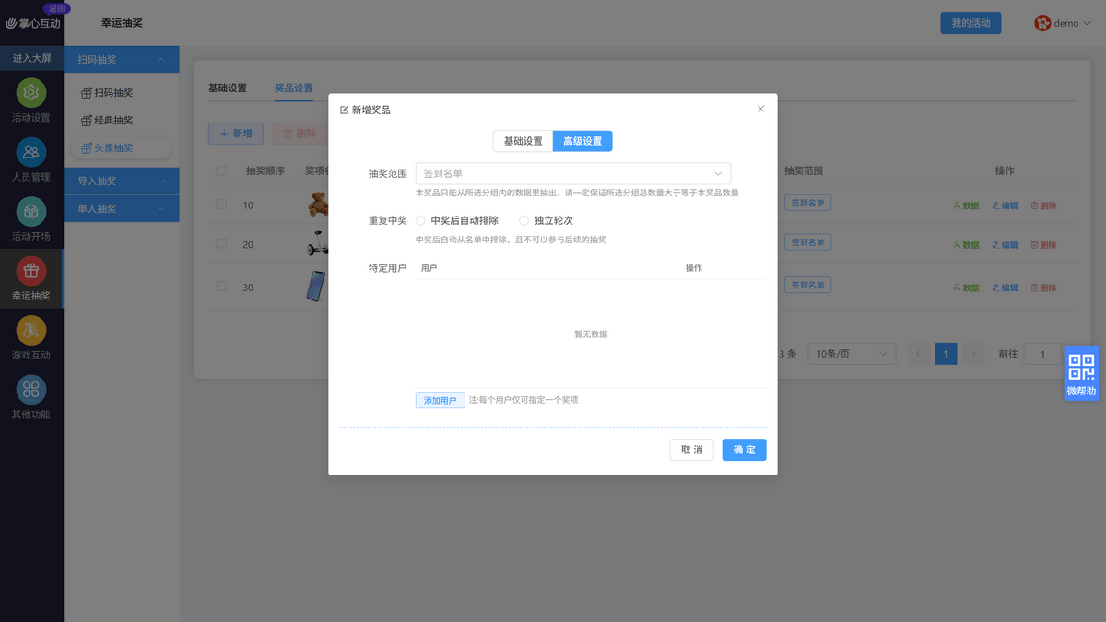Screen dimensions: 1106x622
Task: Expand the 导入抽奖 menu group
Action: coord(122,181)
